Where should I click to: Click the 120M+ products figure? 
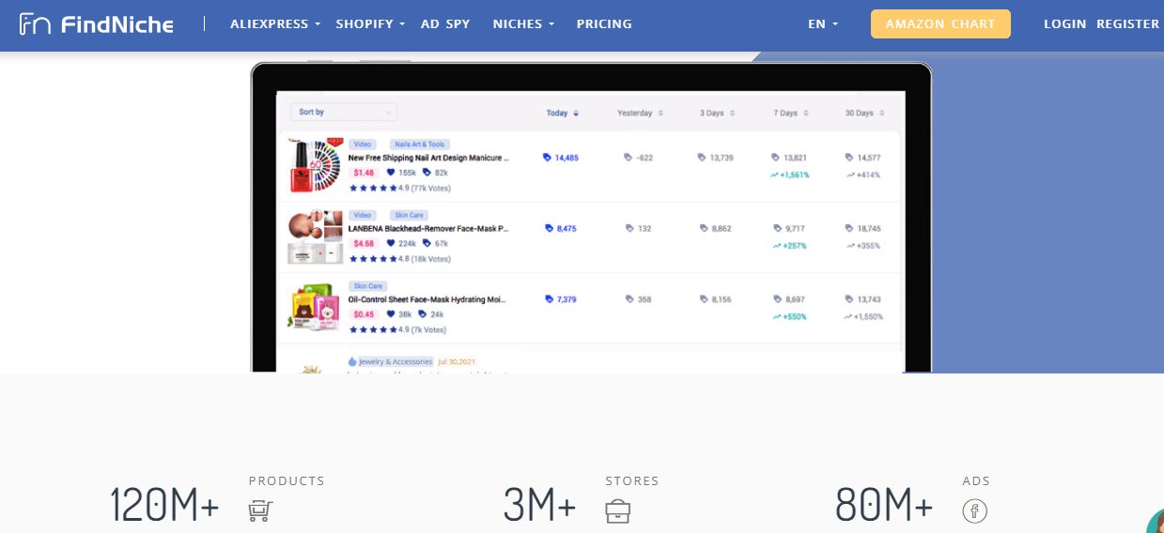coord(164,505)
